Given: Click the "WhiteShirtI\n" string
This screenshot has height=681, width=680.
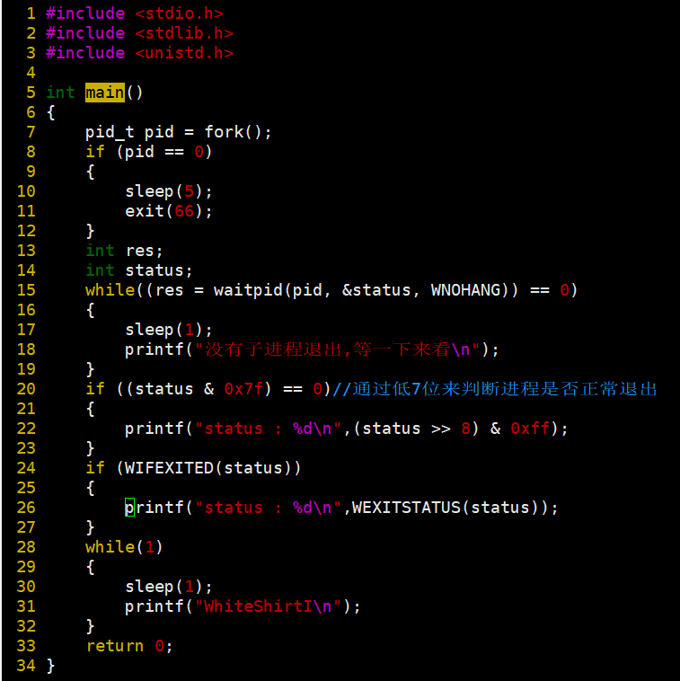Looking at the screenshot, I should tap(268, 606).
